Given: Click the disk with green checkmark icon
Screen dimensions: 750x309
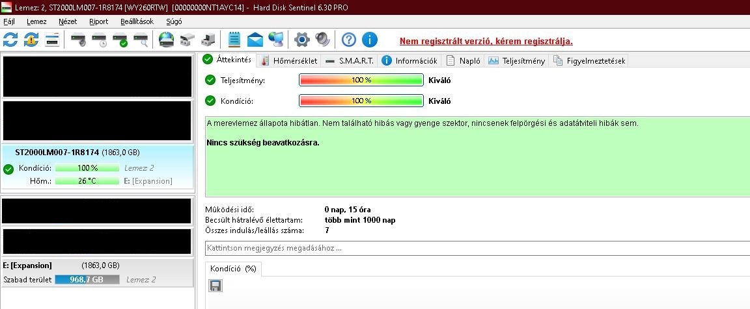Looking at the screenshot, I should [x=120, y=40].
